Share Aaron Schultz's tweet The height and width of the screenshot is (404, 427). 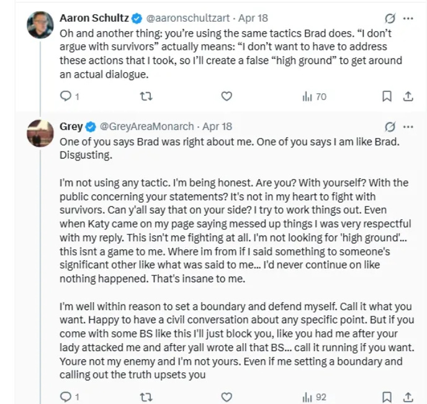tap(408, 96)
